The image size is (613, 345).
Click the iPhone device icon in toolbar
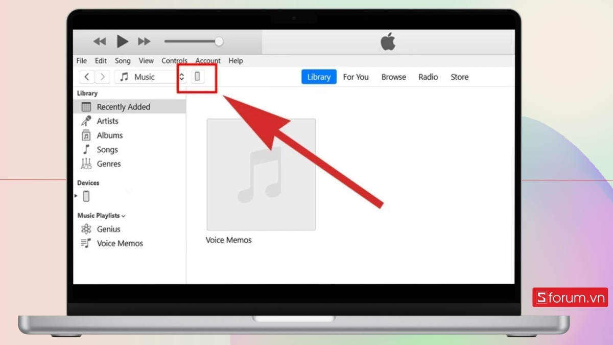[x=198, y=77]
